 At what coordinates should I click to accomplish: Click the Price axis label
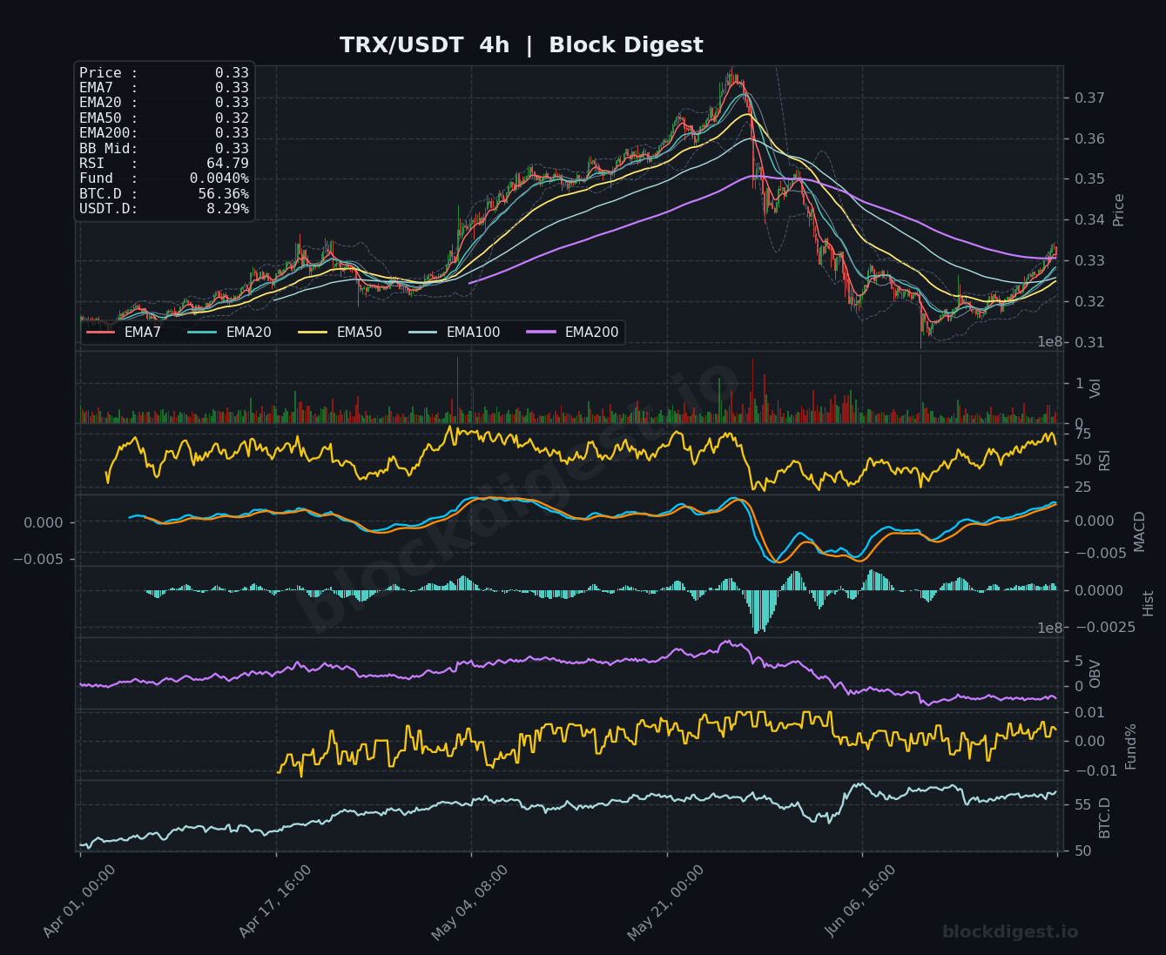(x=1119, y=210)
